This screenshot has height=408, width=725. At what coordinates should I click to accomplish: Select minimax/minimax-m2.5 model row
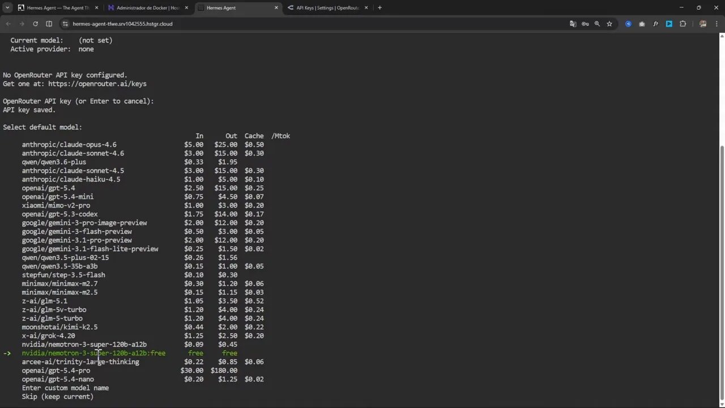tap(143, 292)
